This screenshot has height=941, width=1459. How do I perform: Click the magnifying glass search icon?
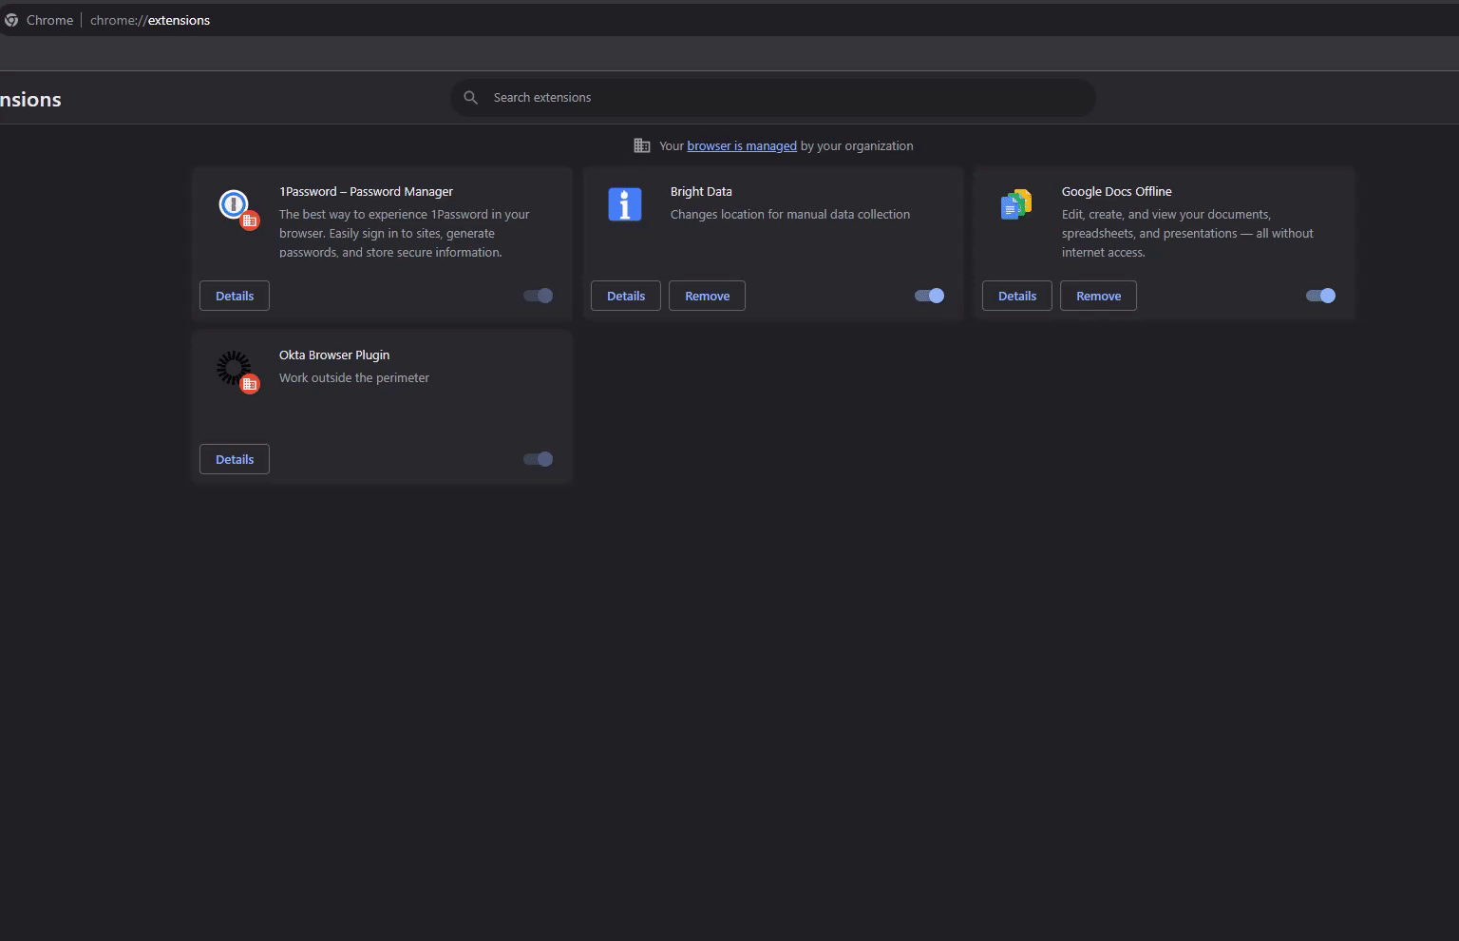(470, 98)
